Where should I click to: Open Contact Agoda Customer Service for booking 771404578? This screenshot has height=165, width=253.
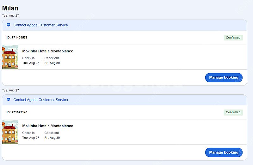(x=40, y=25)
